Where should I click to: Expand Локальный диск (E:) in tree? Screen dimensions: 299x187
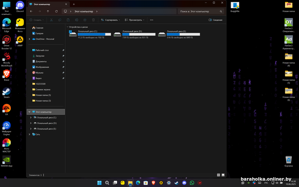coord(31,129)
